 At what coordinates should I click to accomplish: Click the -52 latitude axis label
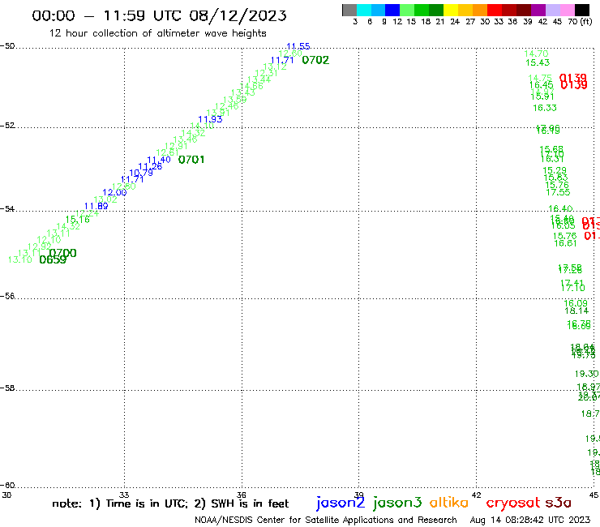tap(7, 126)
